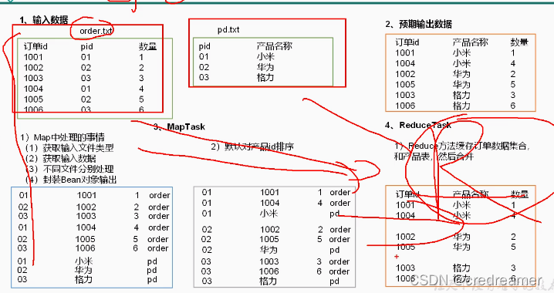Click the "4、ReduceTask" heading
The width and height of the screenshot is (554, 293).
(x=418, y=125)
